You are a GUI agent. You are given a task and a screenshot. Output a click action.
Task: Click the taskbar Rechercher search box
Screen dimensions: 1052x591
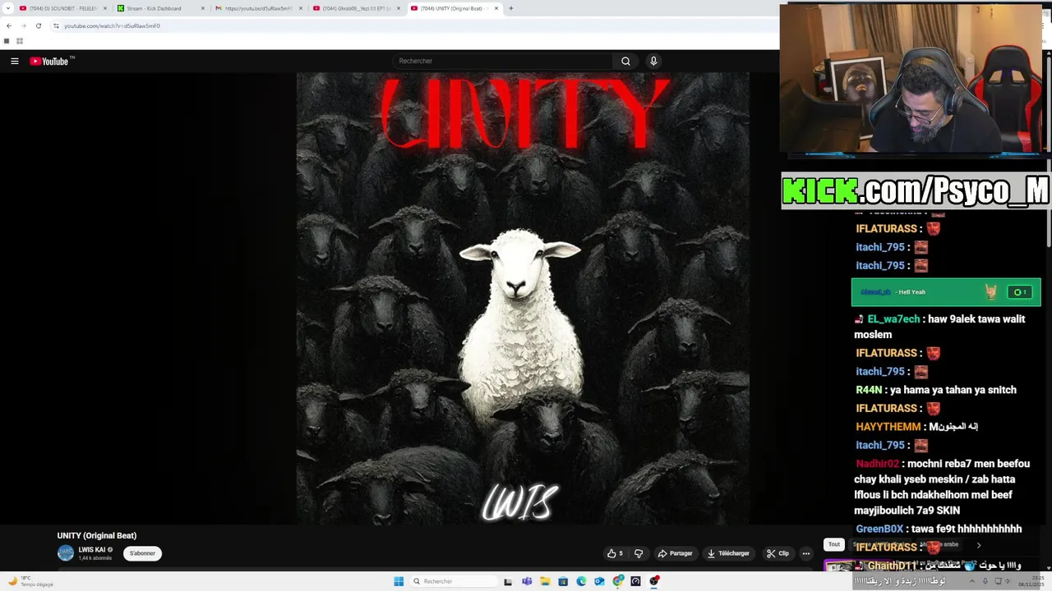pos(454,581)
